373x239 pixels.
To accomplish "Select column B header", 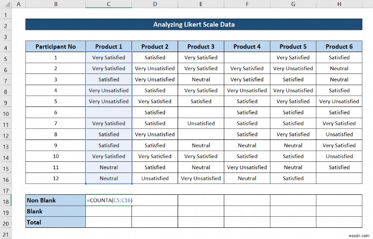I will click(55, 4).
